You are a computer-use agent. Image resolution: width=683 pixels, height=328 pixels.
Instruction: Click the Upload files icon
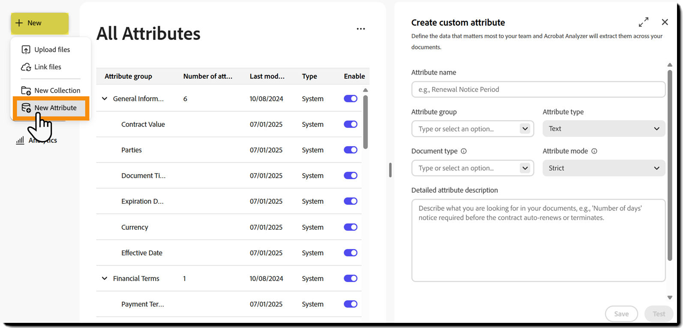click(26, 50)
